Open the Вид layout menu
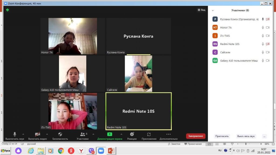Viewport: 276px width, 155px height. [201, 10]
